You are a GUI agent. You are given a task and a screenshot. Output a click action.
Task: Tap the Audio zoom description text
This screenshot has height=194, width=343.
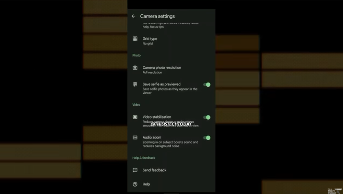tap(170, 144)
